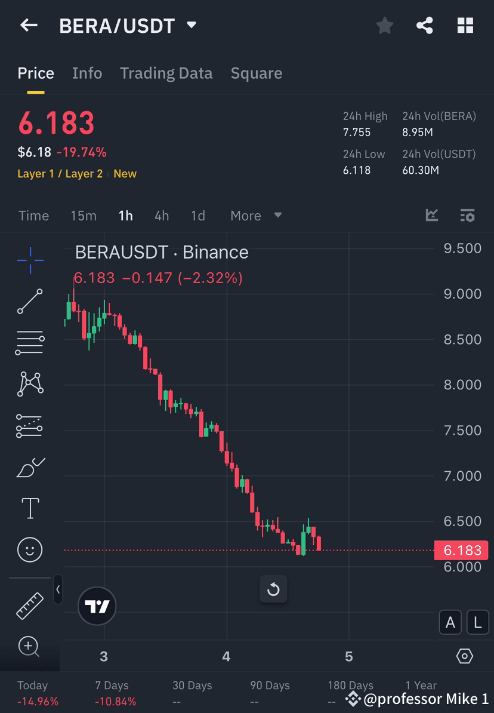Click the back arrow button
Image resolution: width=494 pixels, height=713 pixels.
(x=29, y=25)
